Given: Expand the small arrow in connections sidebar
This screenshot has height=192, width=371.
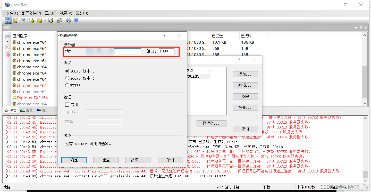Looking at the screenshot, I should 7,42.
